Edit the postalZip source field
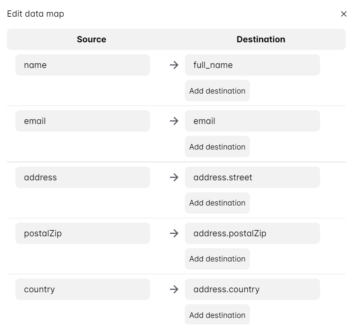This screenshot has width=353, height=329. coord(83,233)
